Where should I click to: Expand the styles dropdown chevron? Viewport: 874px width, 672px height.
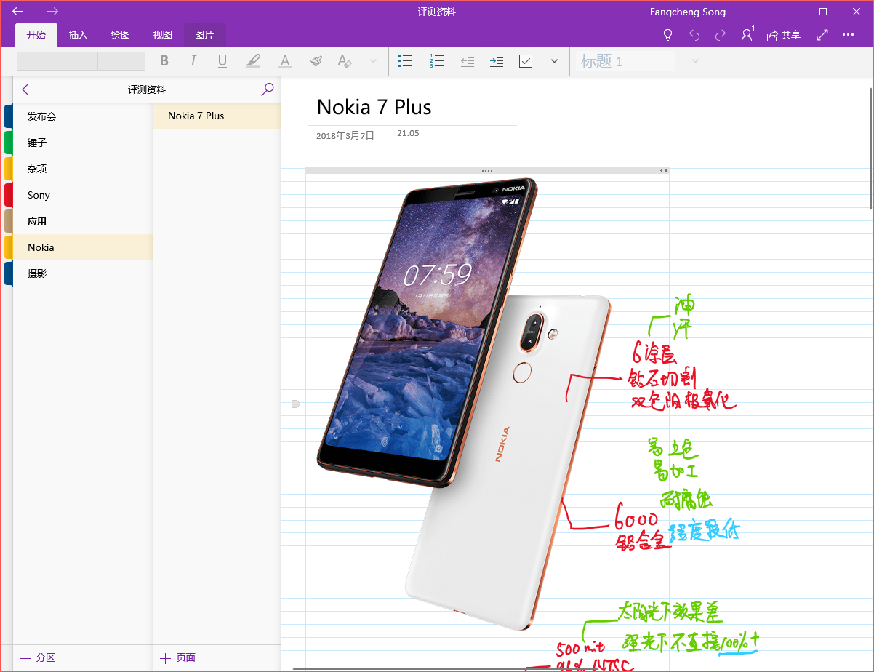[x=695, y=61]
